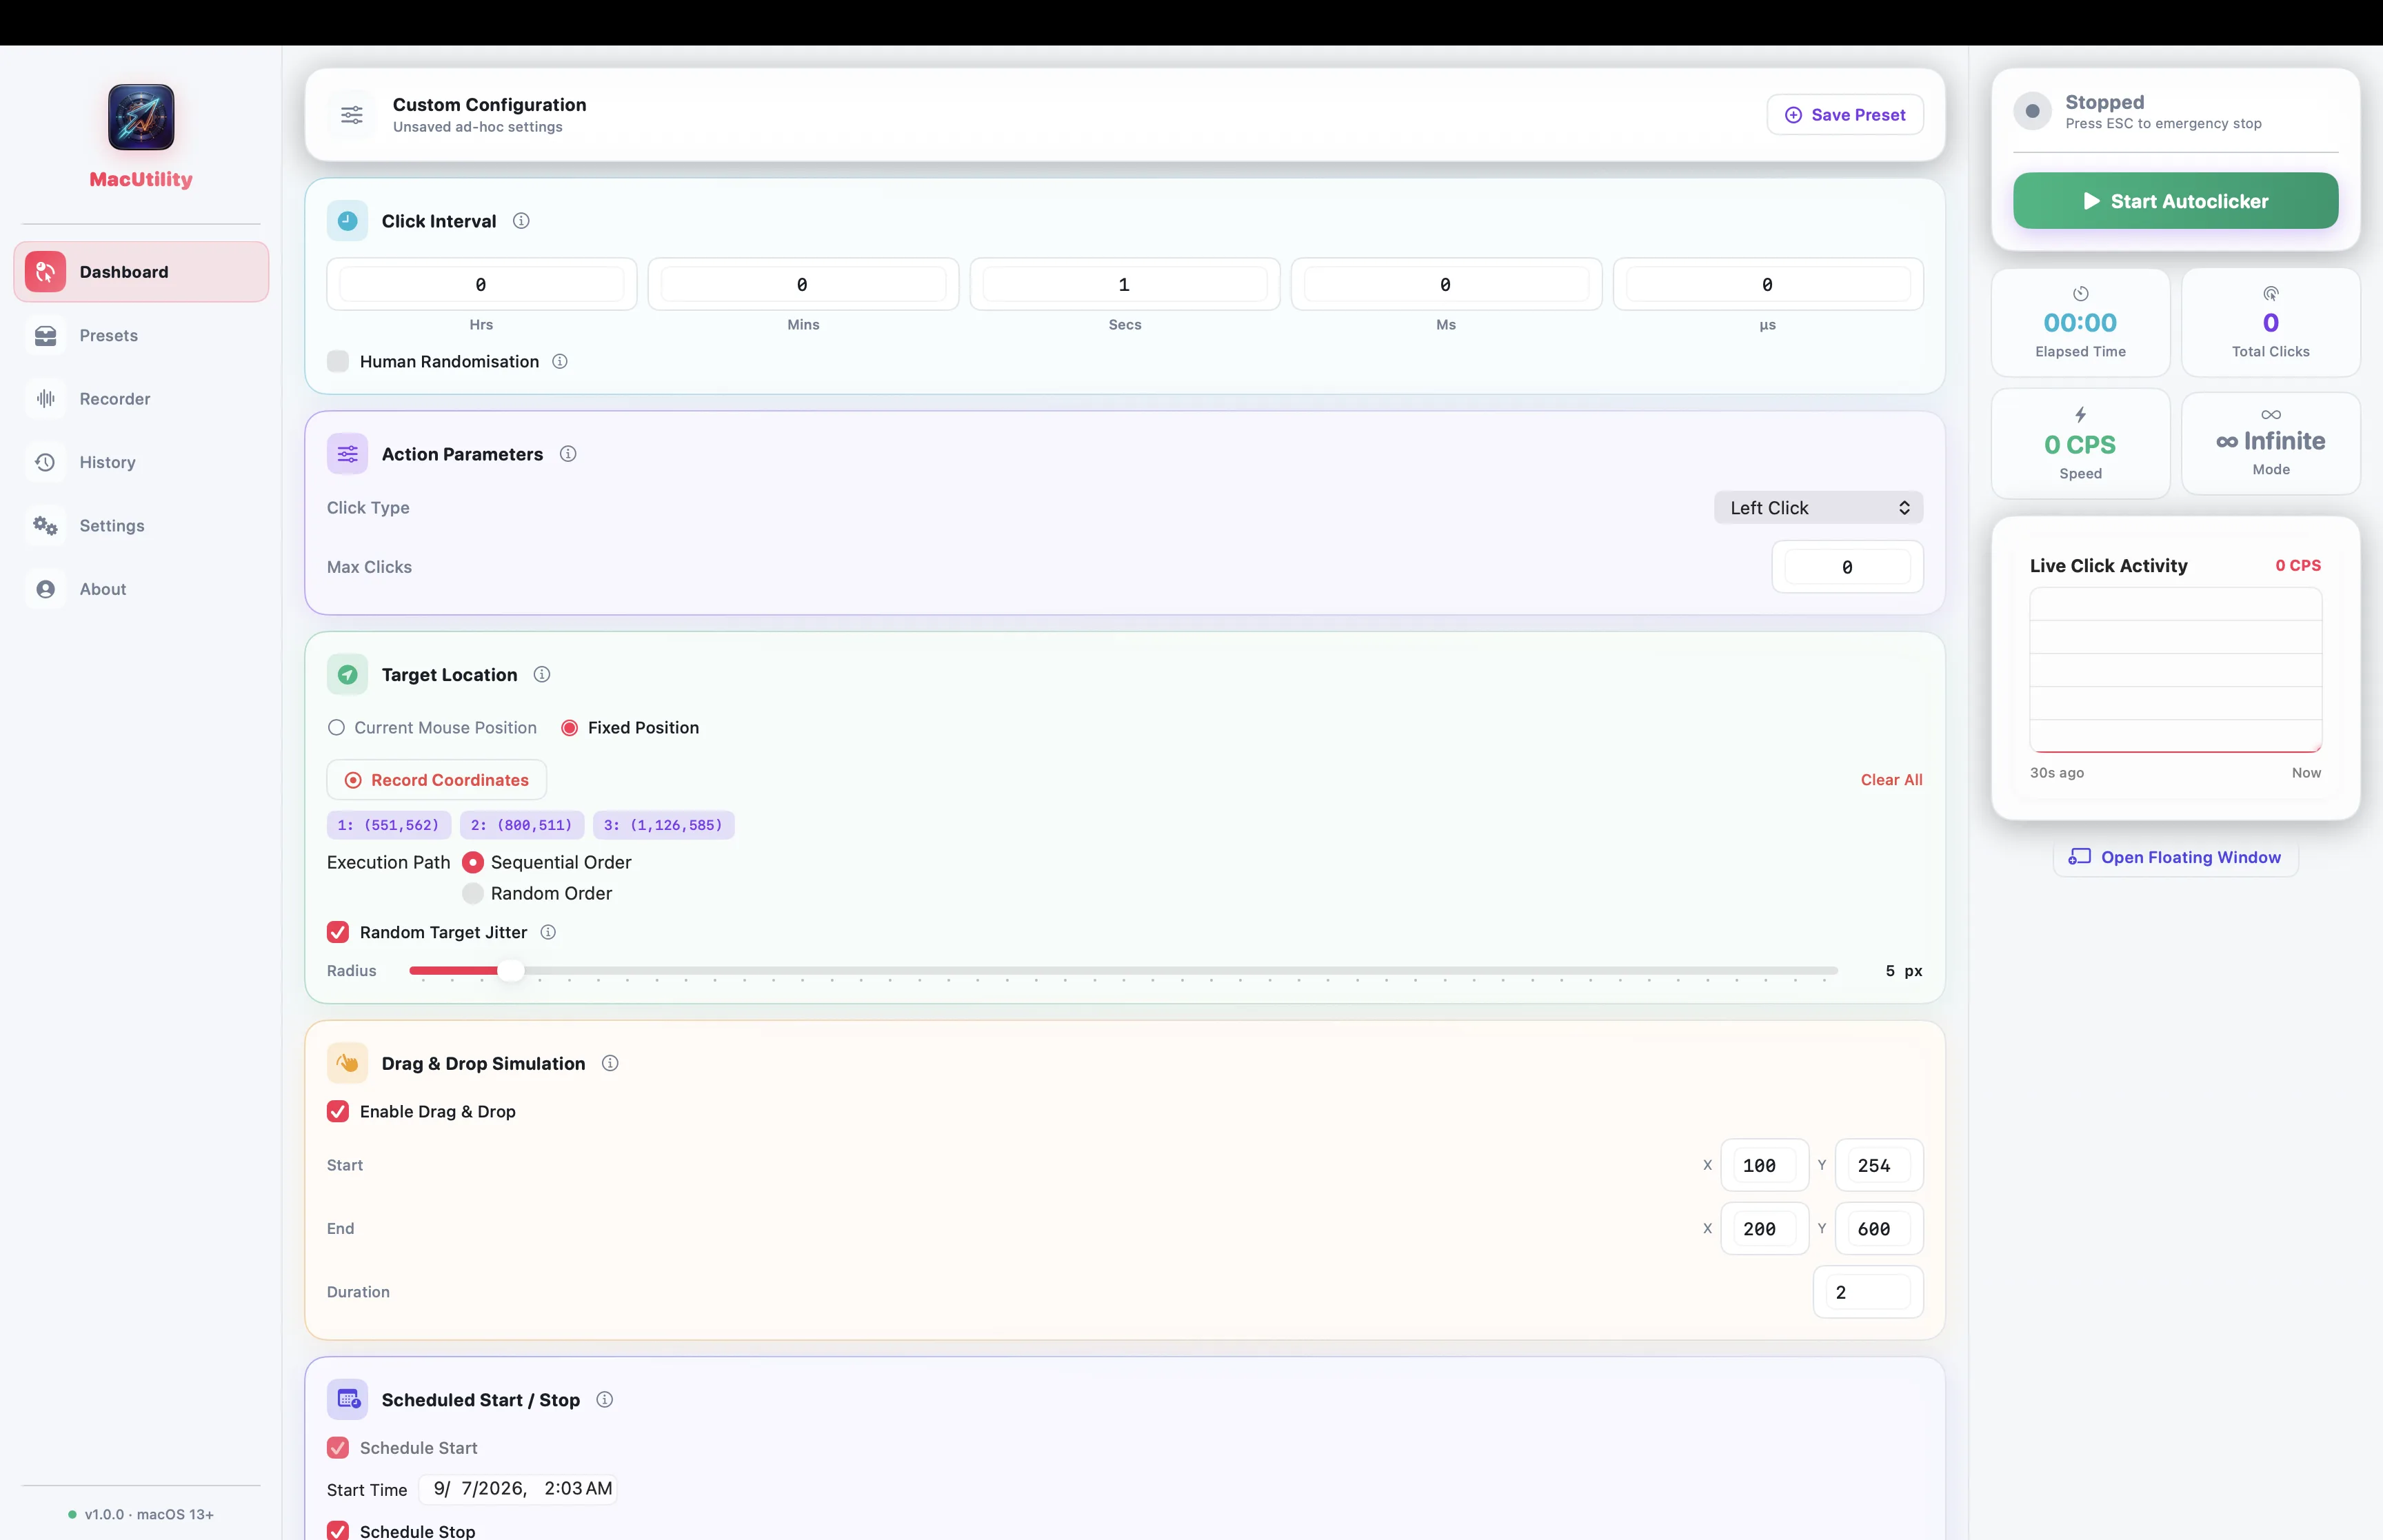Show info for Drag & Drop Simulation
The image size is (2383, 1540).
610,1063
